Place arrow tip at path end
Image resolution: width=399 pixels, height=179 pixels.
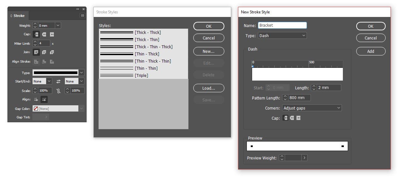tap(44, 100)
